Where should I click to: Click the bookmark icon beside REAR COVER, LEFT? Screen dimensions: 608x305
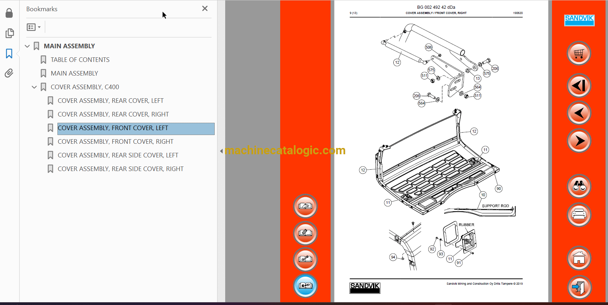pos(50,101)
